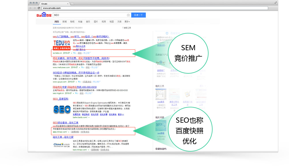Screen dimensions: 289x166
Task: Switch to the 图片 tab
Action: pos(96,22)
